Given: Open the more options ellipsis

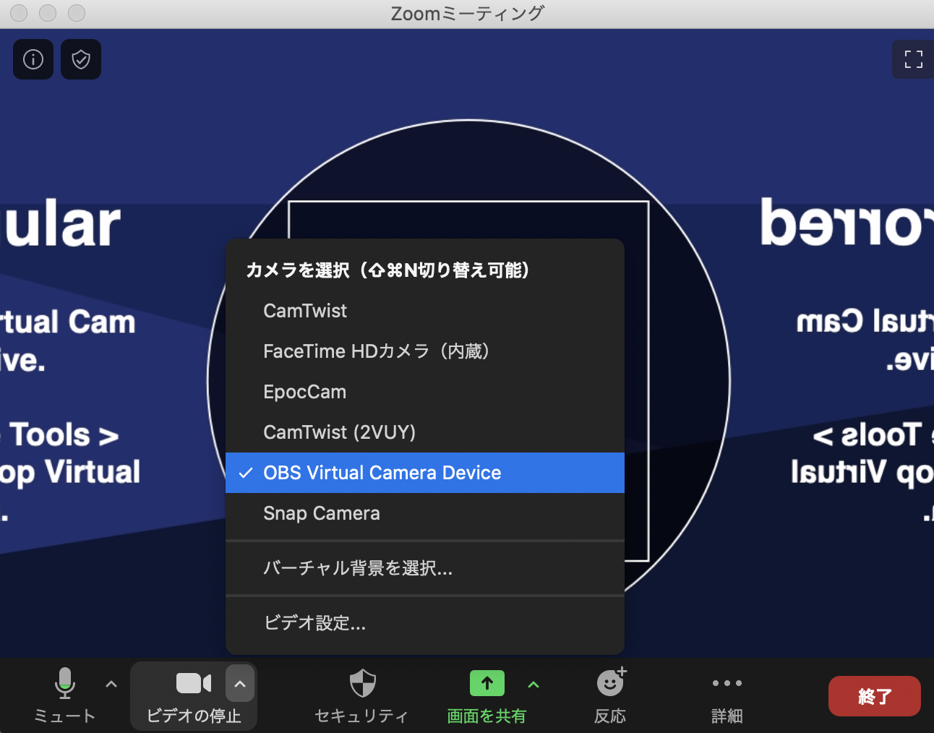Looking at the screenshot, I should [x=727, y=684].
